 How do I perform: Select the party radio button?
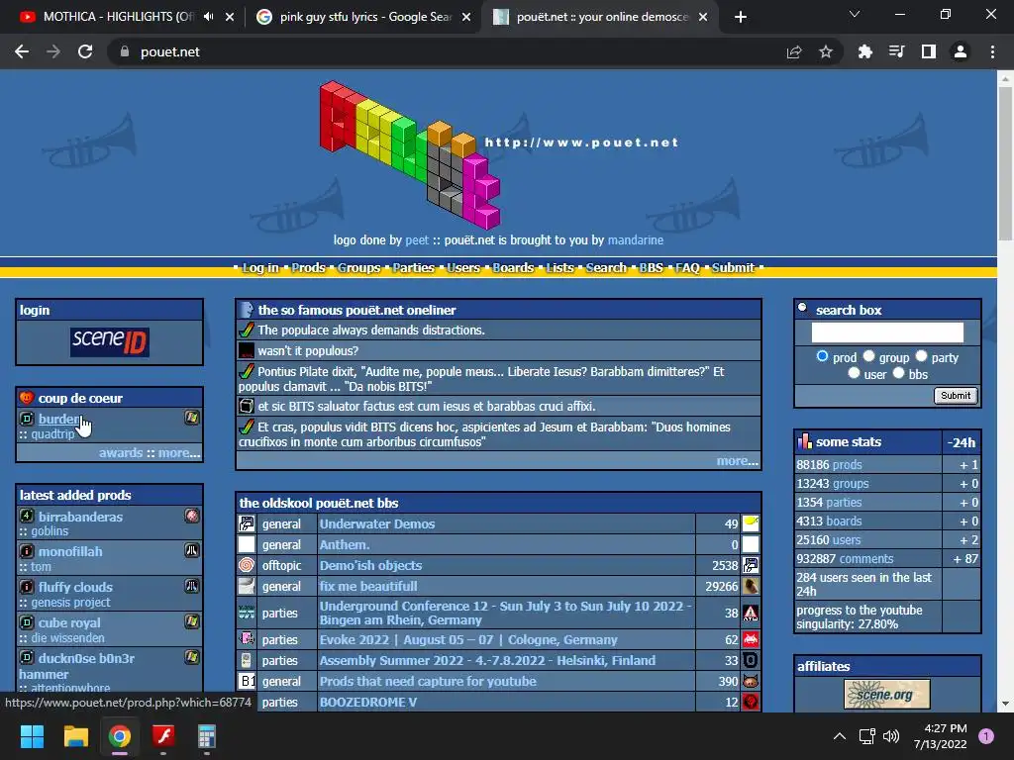(921, 356)
